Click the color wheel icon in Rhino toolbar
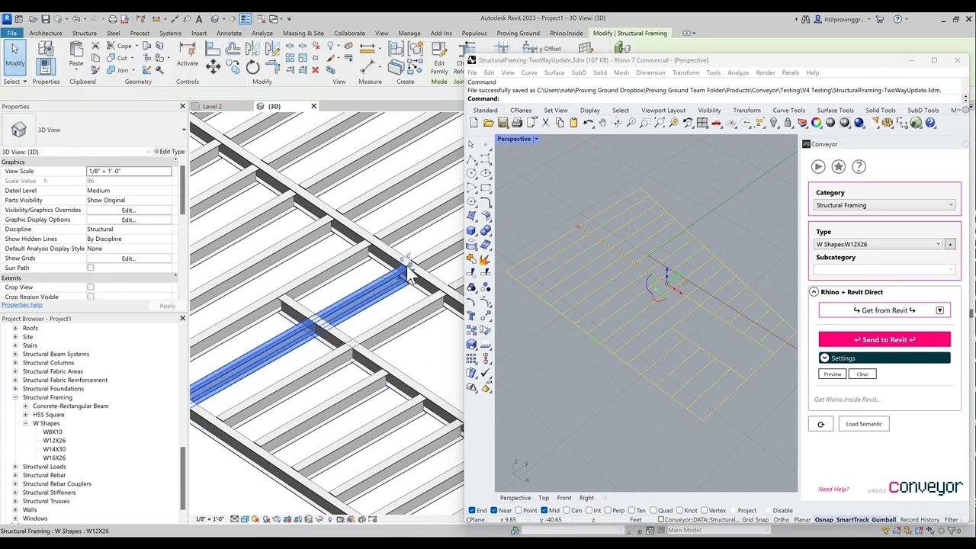The image size is (976, 549). (817, 123)
